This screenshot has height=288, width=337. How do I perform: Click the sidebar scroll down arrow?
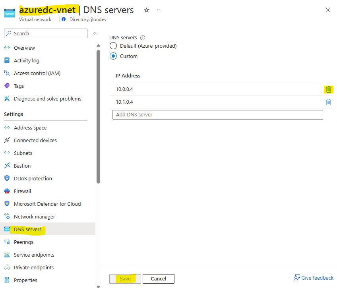pyautogui.click(x=99, y=286)
